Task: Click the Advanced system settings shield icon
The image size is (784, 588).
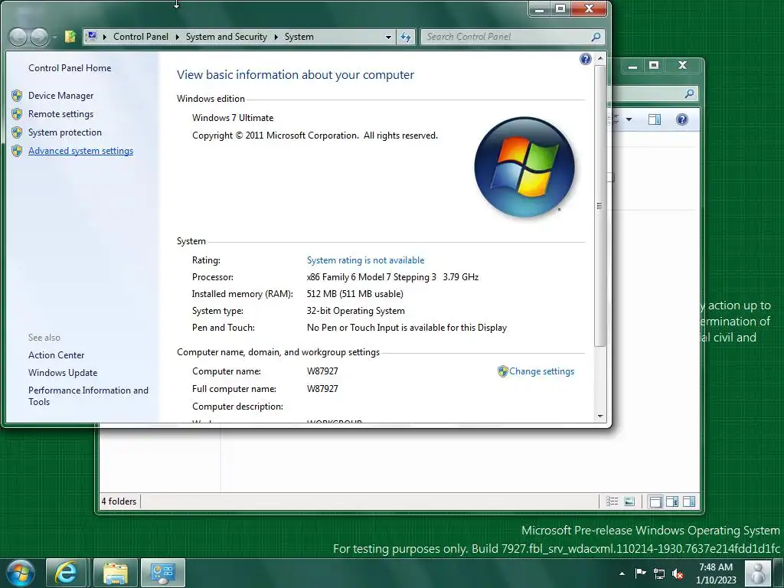Action: point(17,151)
